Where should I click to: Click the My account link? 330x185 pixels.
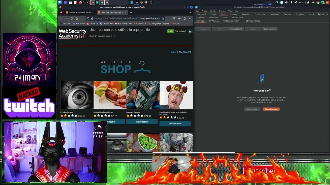pyautogui.click(x=185, y=52)
